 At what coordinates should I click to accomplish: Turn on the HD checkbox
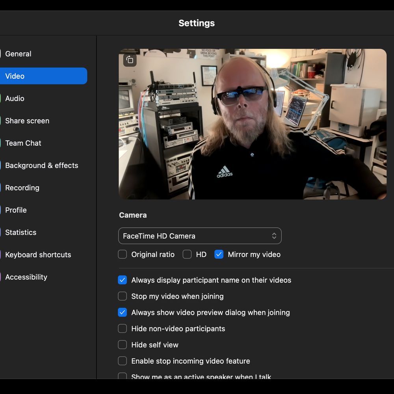pyautogui.click(x=187, y=254)
